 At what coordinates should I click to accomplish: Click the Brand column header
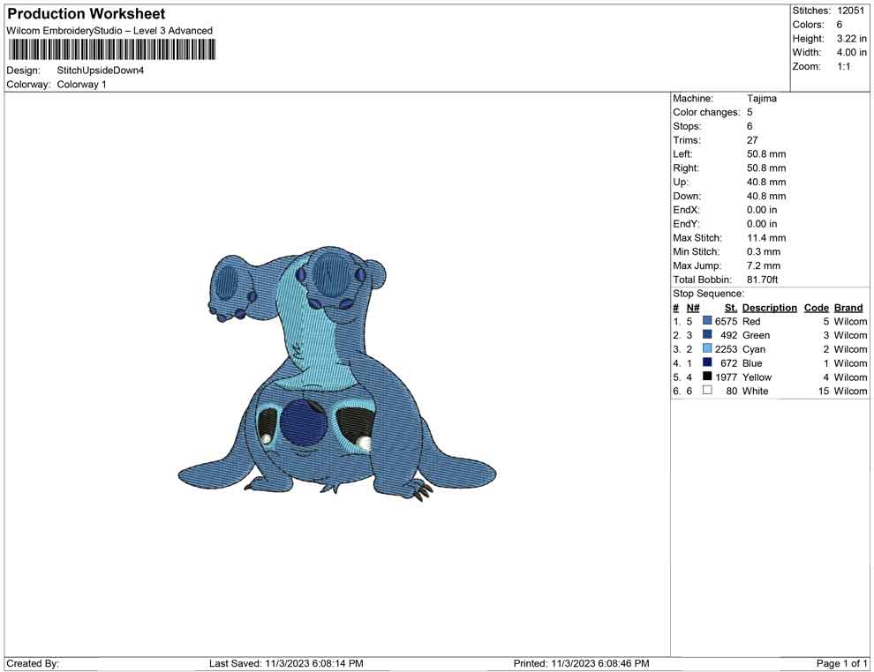(848, 307)
